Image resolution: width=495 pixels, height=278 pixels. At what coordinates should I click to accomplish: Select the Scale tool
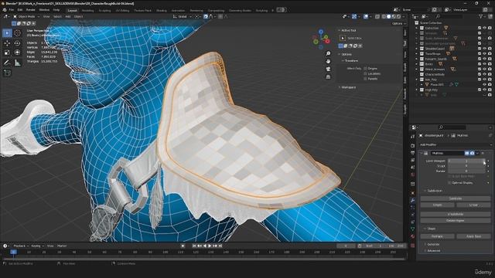tap(7, 53)
